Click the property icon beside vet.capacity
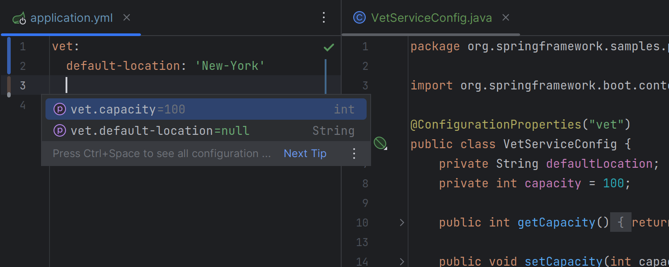 click(x=60, y=109)
